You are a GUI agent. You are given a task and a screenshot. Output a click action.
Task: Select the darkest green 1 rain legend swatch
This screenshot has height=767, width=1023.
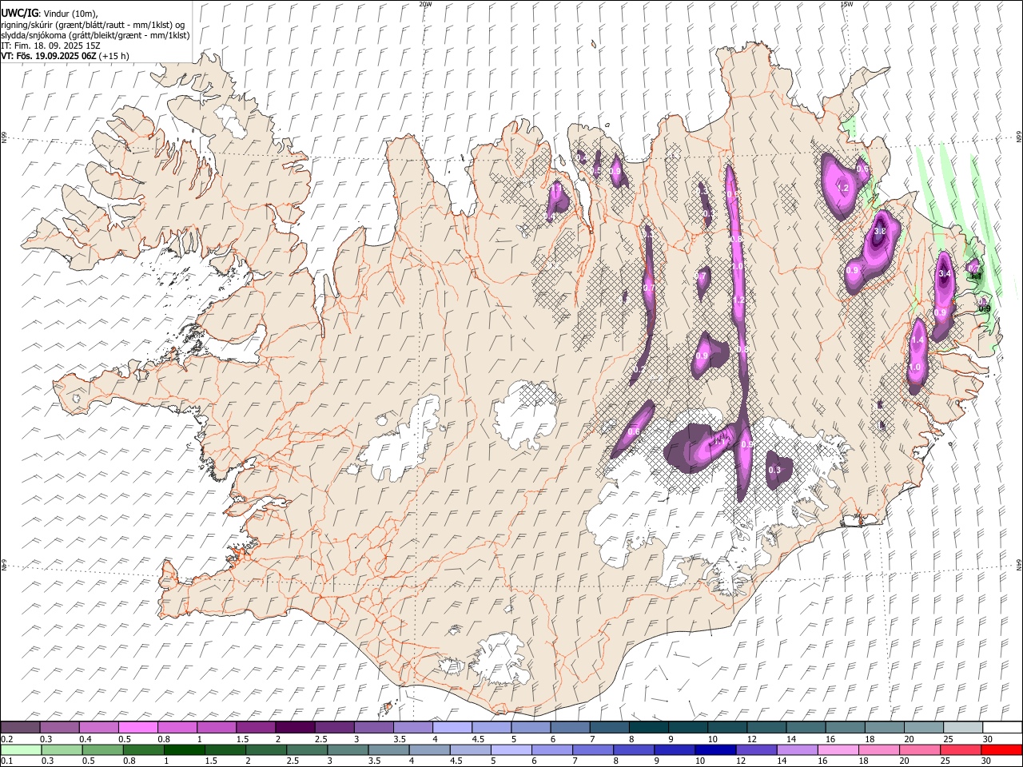(x=185, y=749)
